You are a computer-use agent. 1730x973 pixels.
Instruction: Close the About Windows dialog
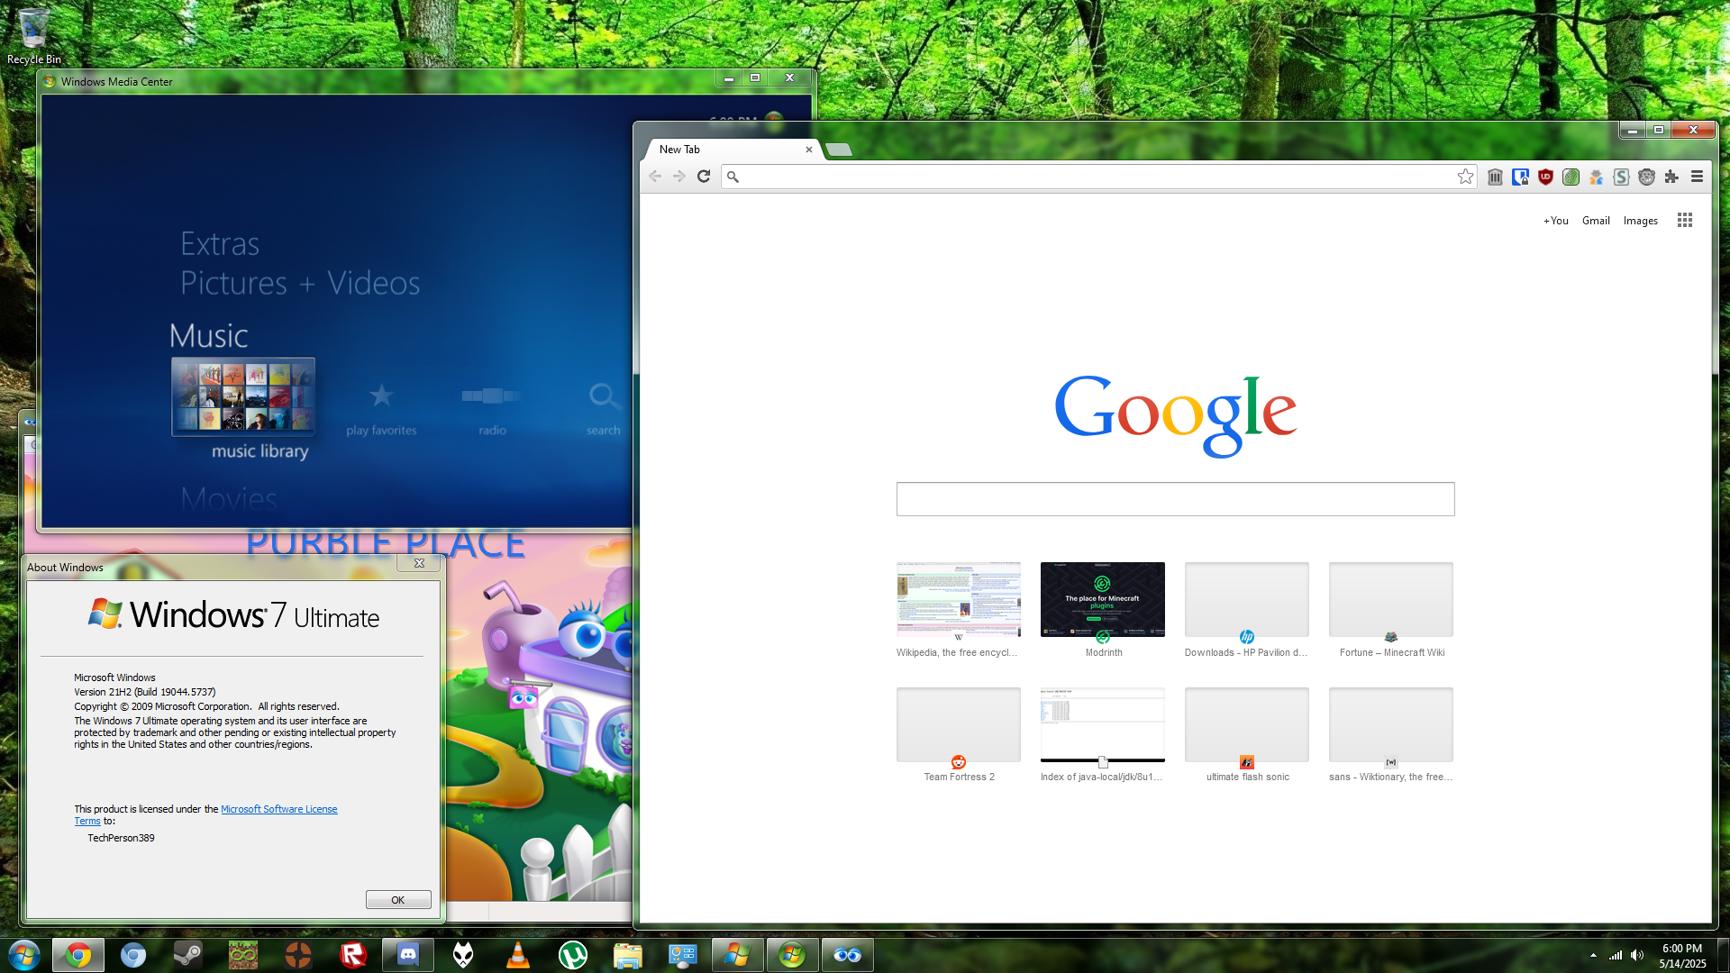[419, 563]
